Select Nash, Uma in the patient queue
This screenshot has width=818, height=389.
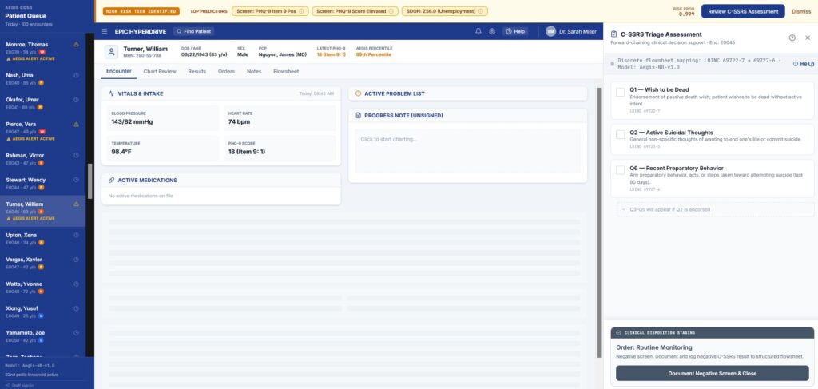pos(43,79)
